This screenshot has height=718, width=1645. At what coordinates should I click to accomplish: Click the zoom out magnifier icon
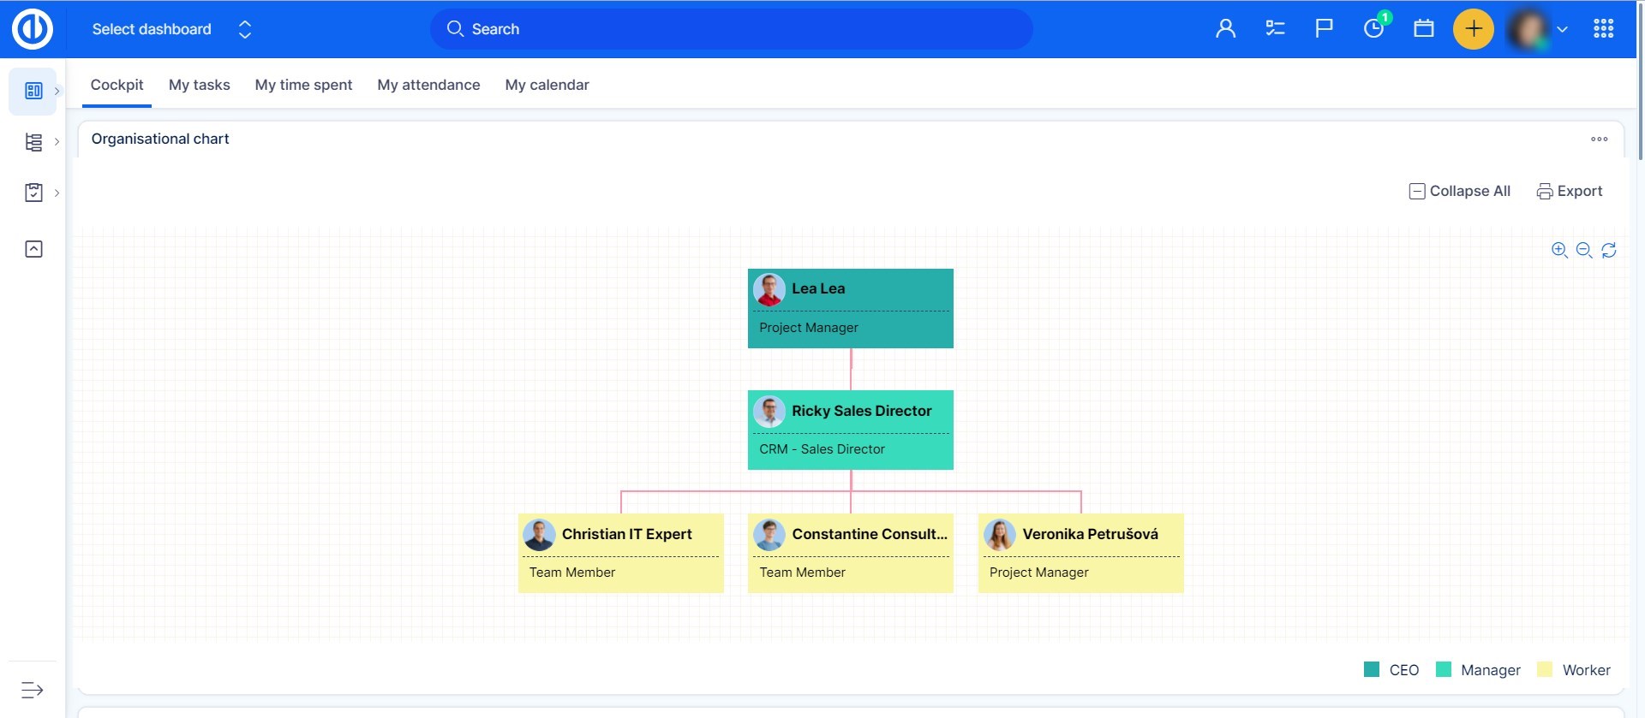pyautogui.click(x=1584, y=250)
